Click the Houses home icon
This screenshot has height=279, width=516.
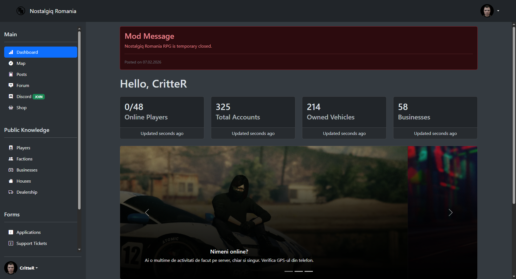[x=11, y=181]
